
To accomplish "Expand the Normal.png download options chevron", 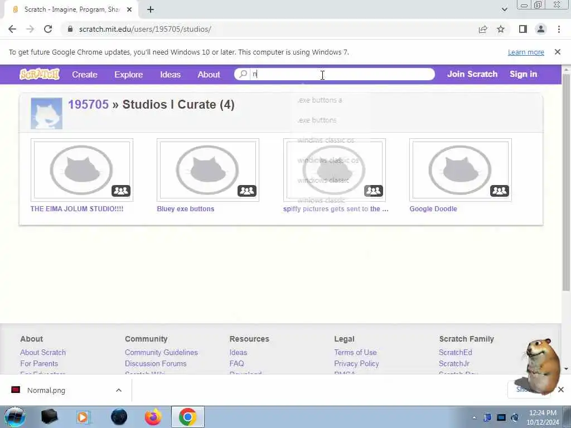I will click(x=119, y=390).
